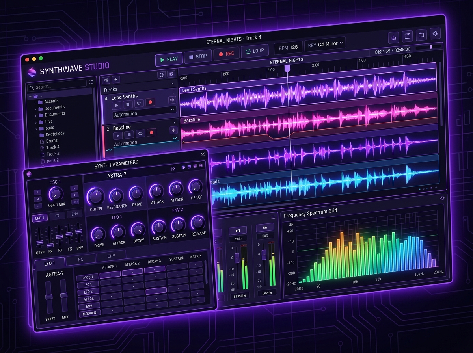Image resolution: width=473 pixels, height=353 pixels.
Task: Click the Search field in file browser
Action: 56,86
